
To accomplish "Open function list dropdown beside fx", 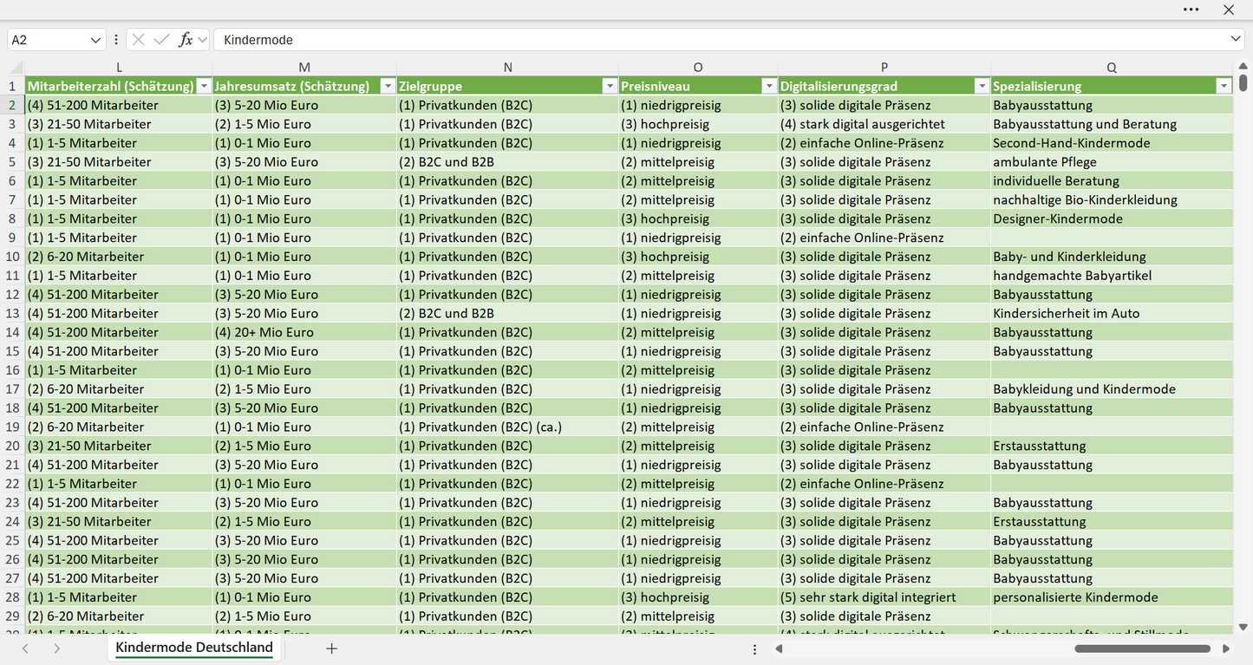I will click(x=202, y=40).
